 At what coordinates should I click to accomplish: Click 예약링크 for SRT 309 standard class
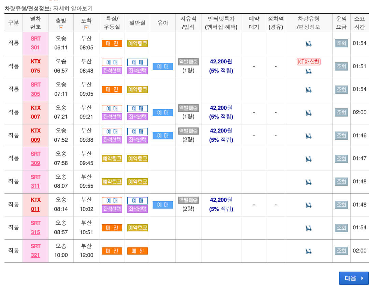(137, 159)
